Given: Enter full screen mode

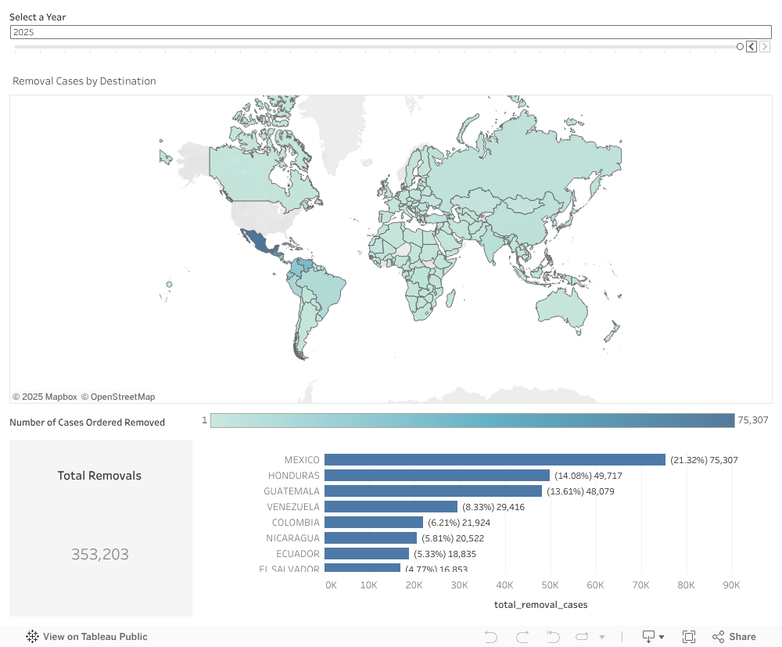Looking at the screenshot, I should 689,637.
